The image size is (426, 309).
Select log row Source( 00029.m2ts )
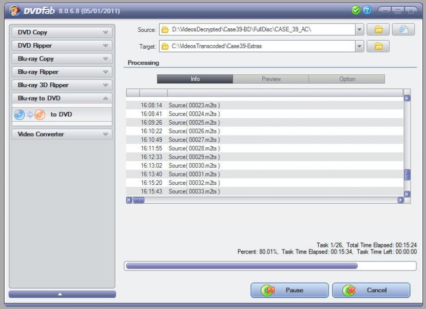pos(265,157)
